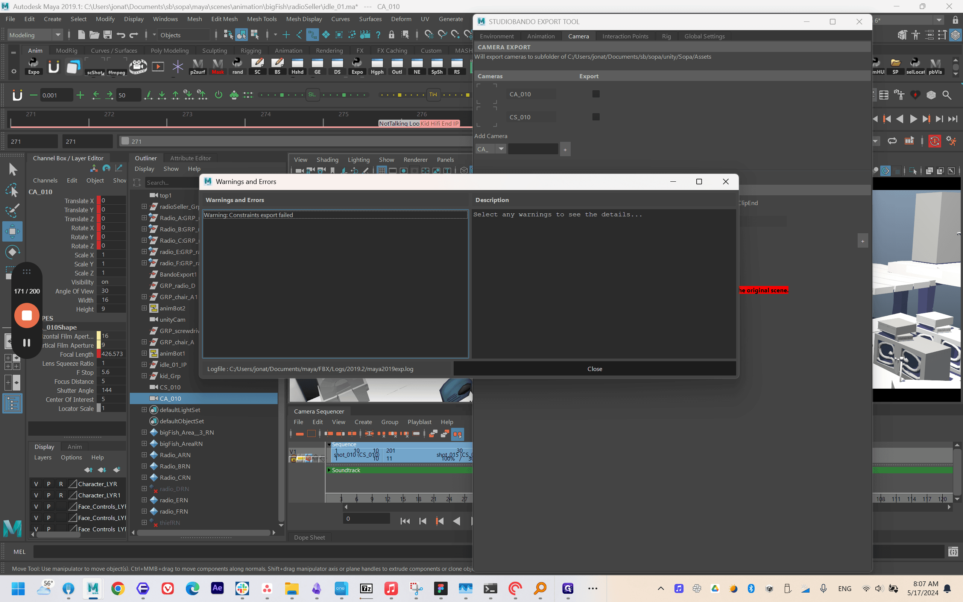
Task: Click the Redo arrow in the status line
Action: (134, 35)
